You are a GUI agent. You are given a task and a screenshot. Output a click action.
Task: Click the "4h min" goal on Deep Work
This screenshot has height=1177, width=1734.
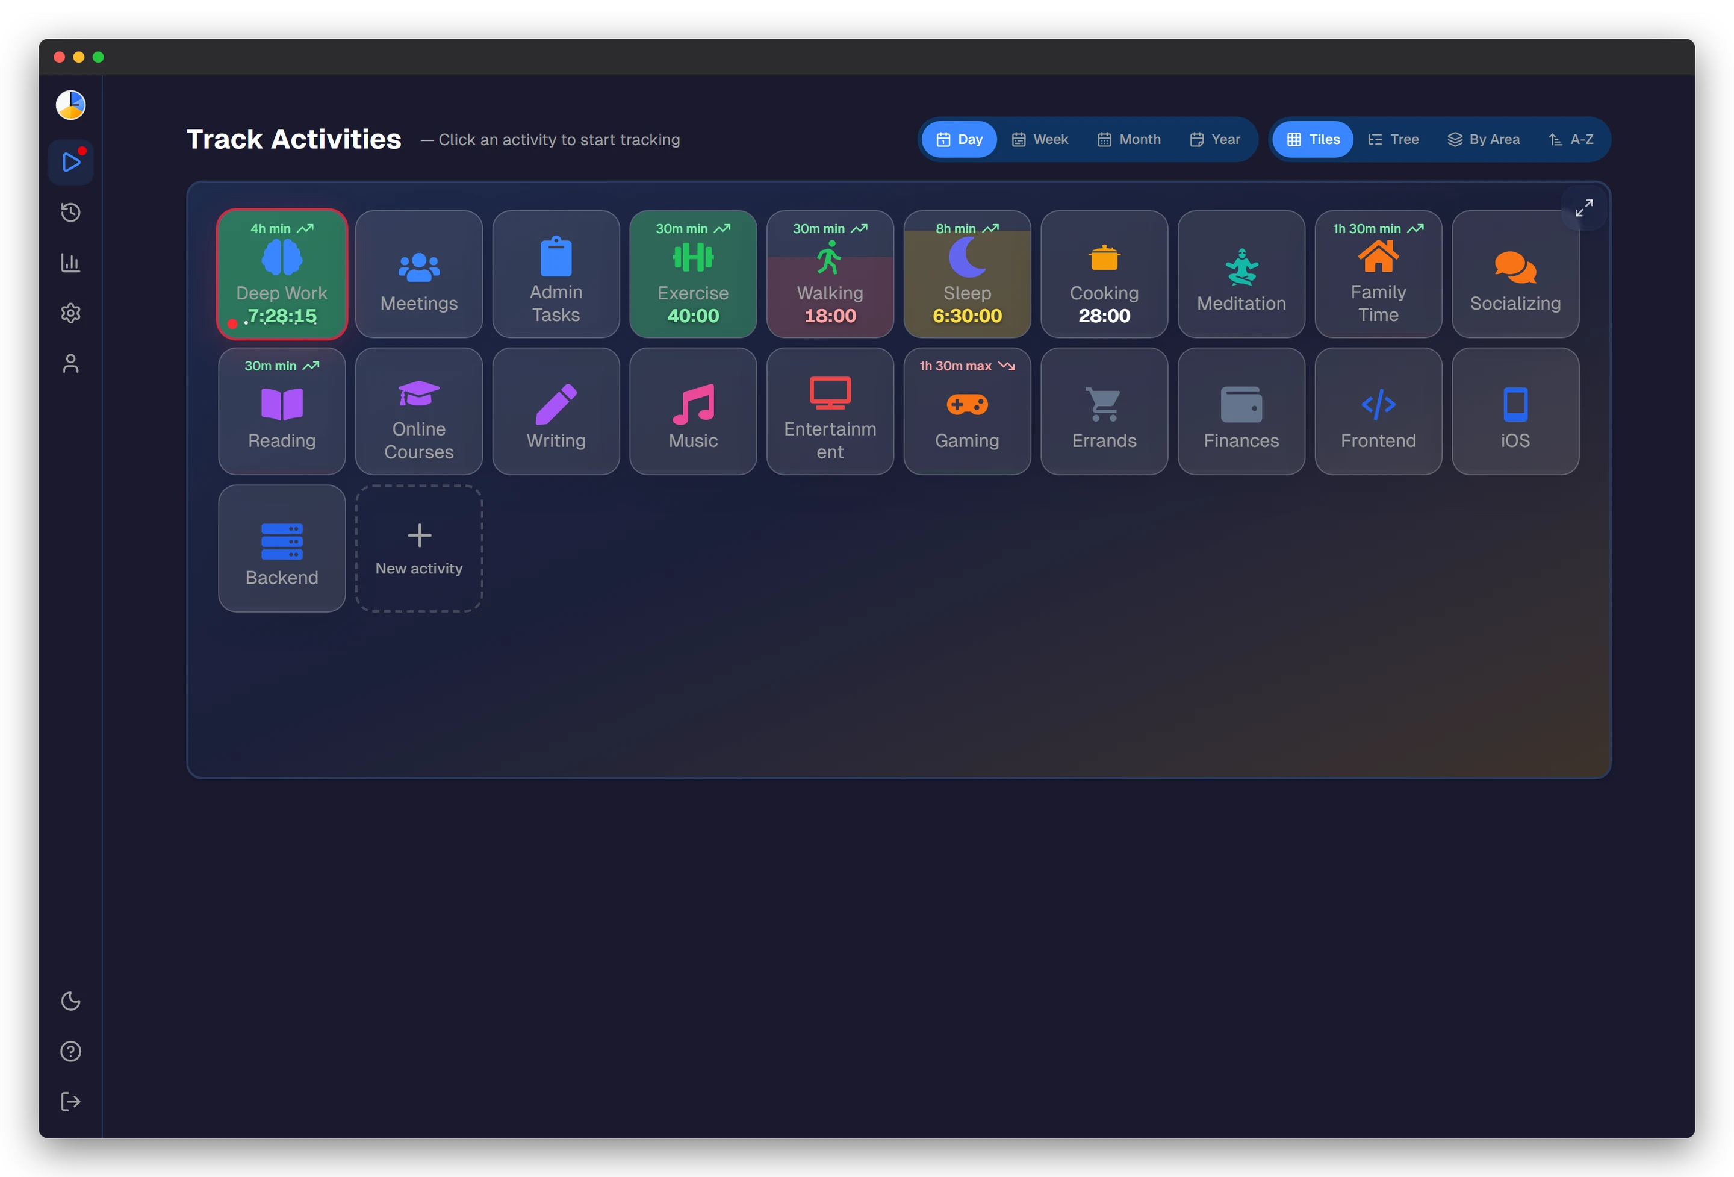click(x=282, y=228)
